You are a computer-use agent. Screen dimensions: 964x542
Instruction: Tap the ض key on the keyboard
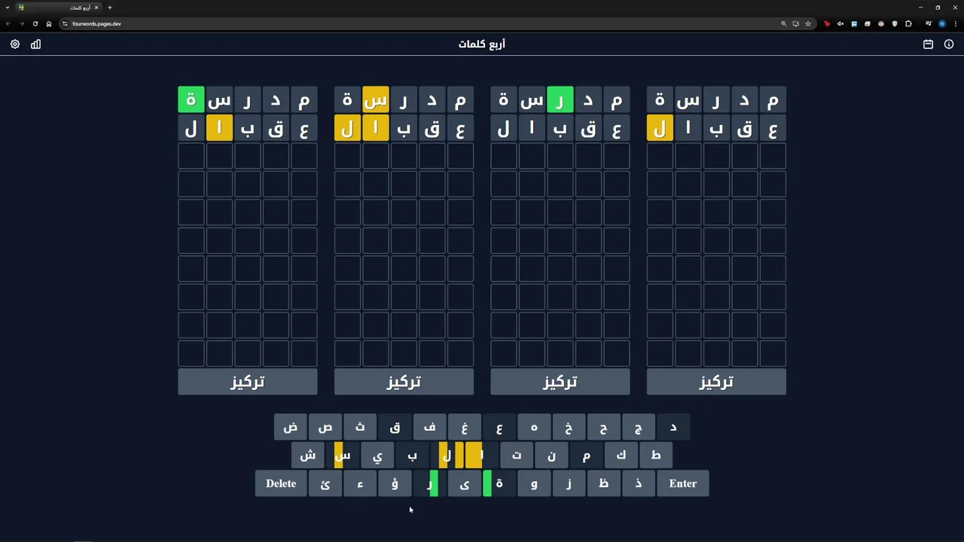click(x=291, y=427)
